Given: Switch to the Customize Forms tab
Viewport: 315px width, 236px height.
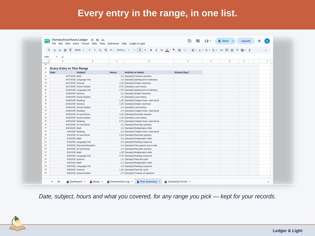Looking at the screenshot, I should point(177,182).
